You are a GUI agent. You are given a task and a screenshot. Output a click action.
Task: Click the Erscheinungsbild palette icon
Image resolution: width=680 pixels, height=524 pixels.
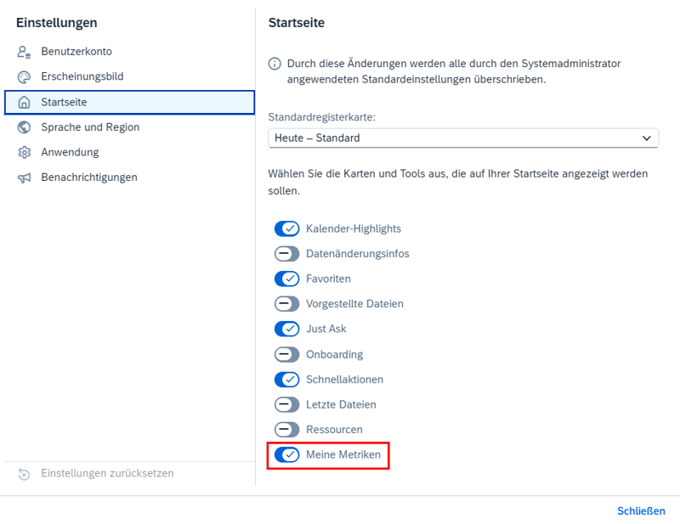24,77
